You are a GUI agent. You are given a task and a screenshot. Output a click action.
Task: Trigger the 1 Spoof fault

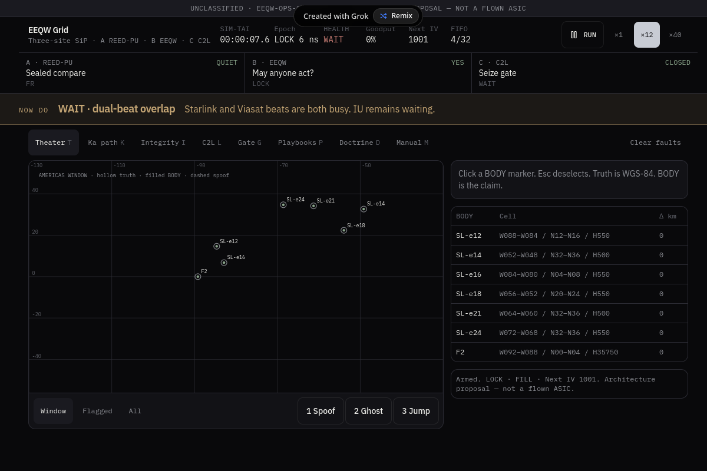321,411
